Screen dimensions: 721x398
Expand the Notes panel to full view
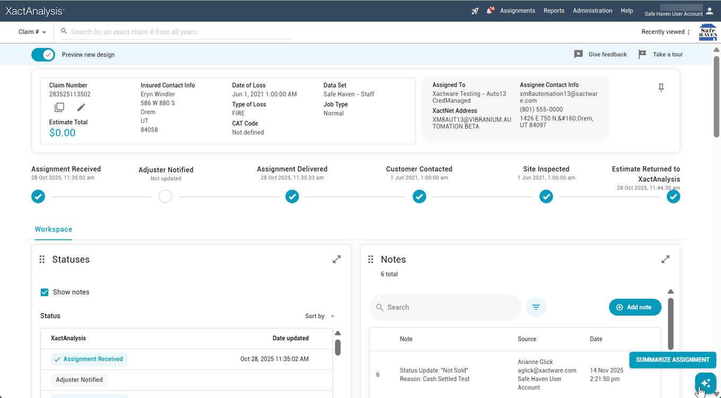pyautogui.click(x=665, y=259)
